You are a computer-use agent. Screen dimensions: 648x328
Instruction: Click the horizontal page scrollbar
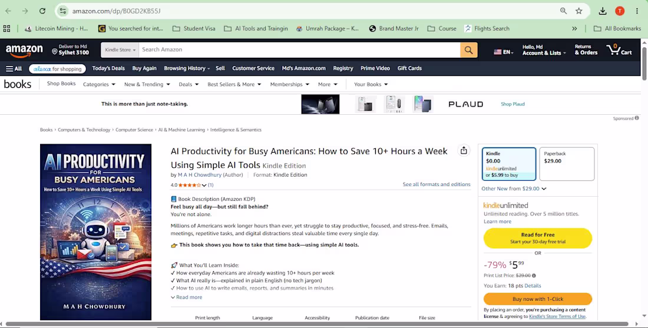pyautogui.click(x=317, y=324)
